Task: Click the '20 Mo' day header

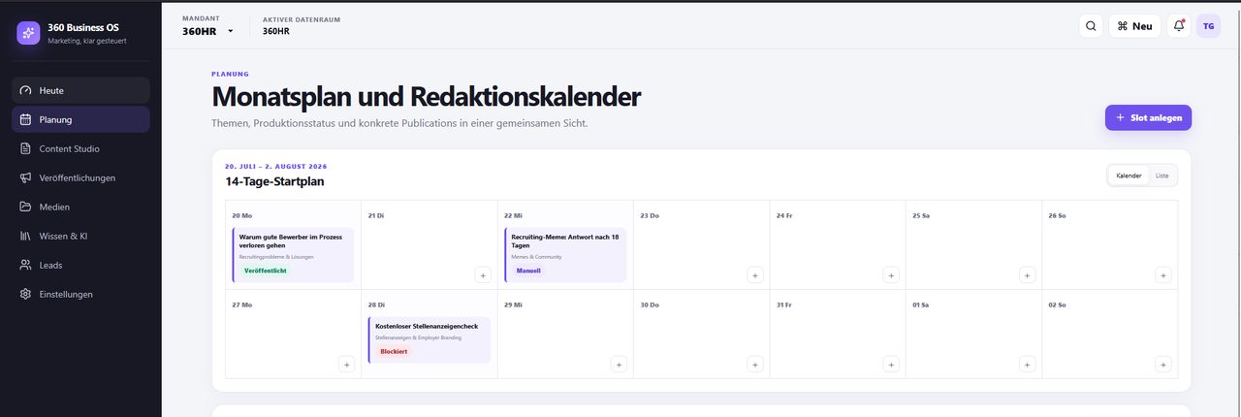Action: pyautogui.click(x=242, y=215)
